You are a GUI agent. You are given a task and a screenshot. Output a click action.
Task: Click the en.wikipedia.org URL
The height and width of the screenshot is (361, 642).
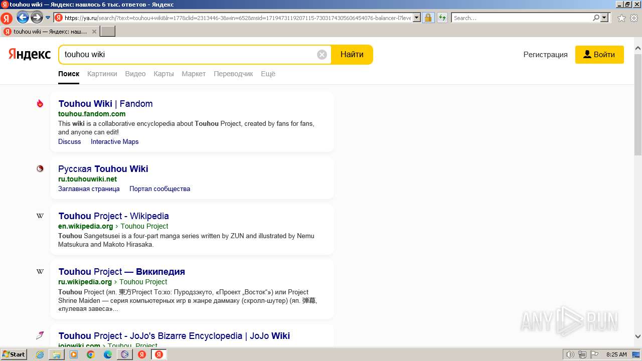[x=86, y=226]
